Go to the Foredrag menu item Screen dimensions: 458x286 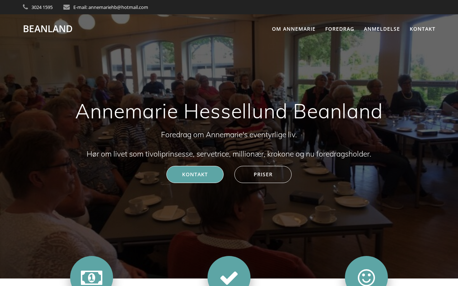point(340,29)
